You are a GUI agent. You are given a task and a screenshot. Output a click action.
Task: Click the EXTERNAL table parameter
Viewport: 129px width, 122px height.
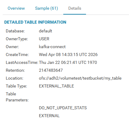pyautogui.click(x=49, y=116)
